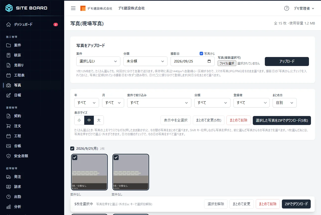Open the 案件 dropdown showing 選択しない
The width and height of the screenshot is (321, 215).
click(98, 61)
